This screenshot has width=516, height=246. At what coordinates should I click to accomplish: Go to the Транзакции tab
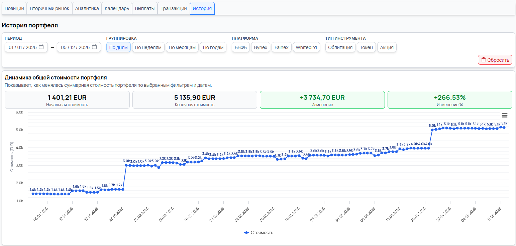174,8
